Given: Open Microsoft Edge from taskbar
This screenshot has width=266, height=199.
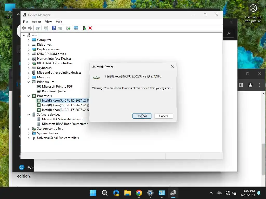Looking at the screenshot, I should click(x=116, y=193).
